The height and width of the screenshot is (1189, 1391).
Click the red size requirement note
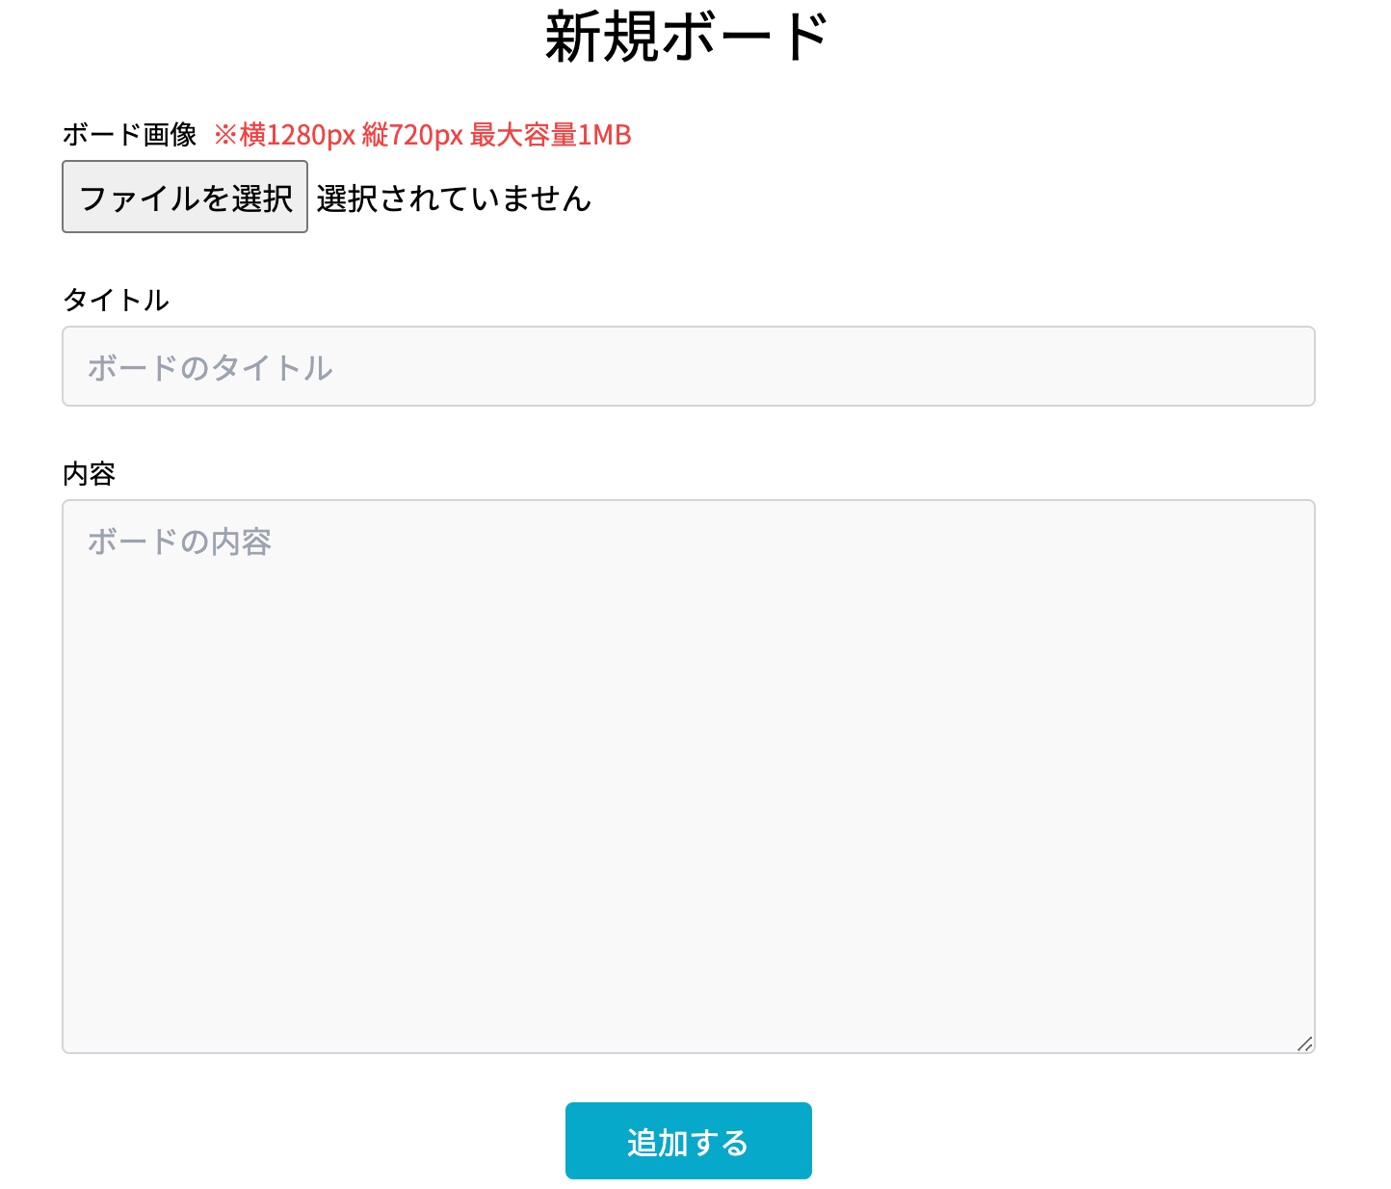[x=424, y=135]
